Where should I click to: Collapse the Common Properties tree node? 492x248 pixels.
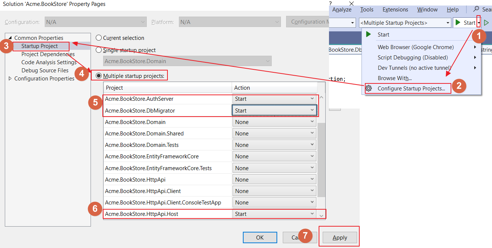click(x=10, y=38)
